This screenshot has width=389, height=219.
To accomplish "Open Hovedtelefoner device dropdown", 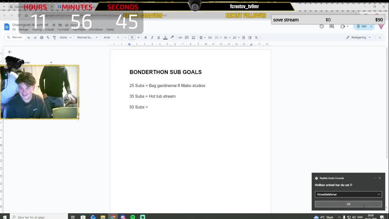I will coord(348,194).
